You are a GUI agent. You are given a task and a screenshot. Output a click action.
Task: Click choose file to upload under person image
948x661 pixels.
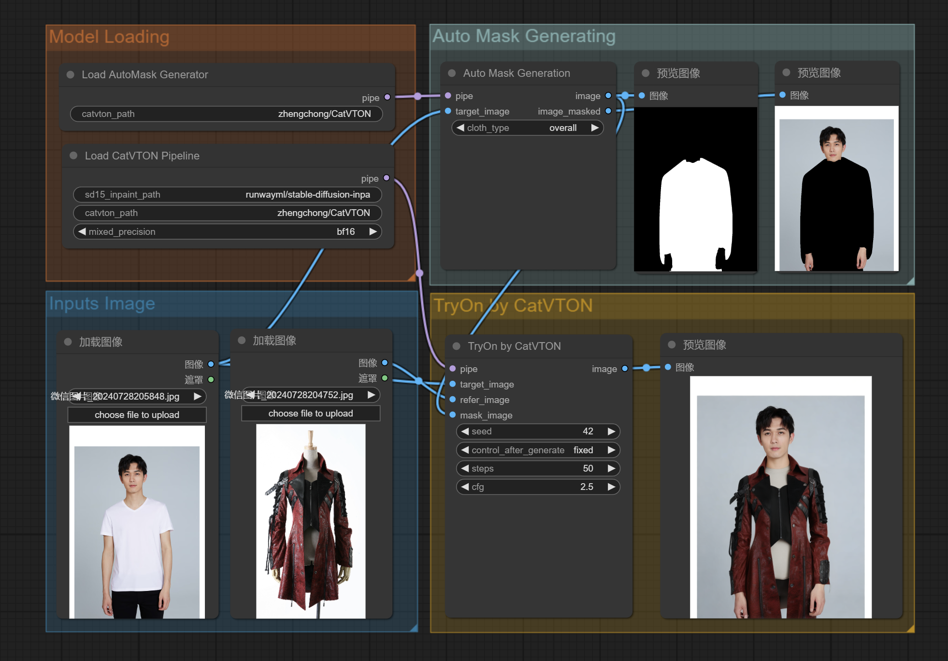[x=137, y=415]
